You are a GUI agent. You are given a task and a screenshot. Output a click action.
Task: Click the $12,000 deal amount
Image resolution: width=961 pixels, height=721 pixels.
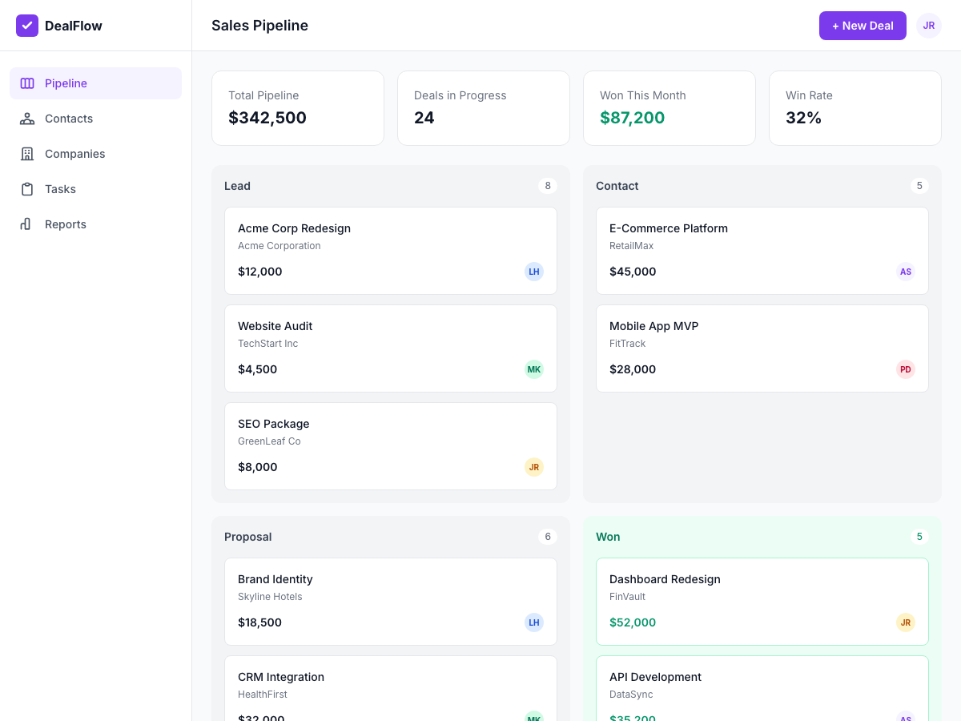(259, 272)
